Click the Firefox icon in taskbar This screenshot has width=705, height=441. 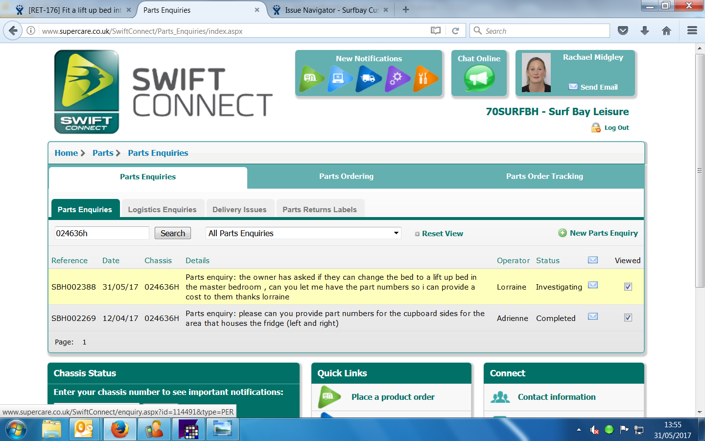119,430
